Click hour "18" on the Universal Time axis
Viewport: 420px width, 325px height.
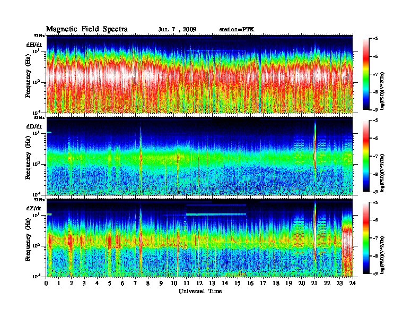tap(276, 283)
